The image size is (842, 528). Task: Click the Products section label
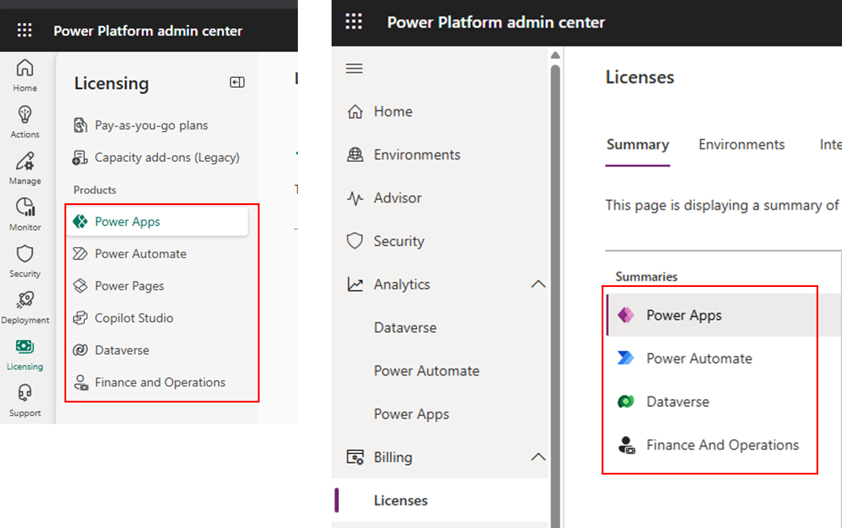coord(95,190)
